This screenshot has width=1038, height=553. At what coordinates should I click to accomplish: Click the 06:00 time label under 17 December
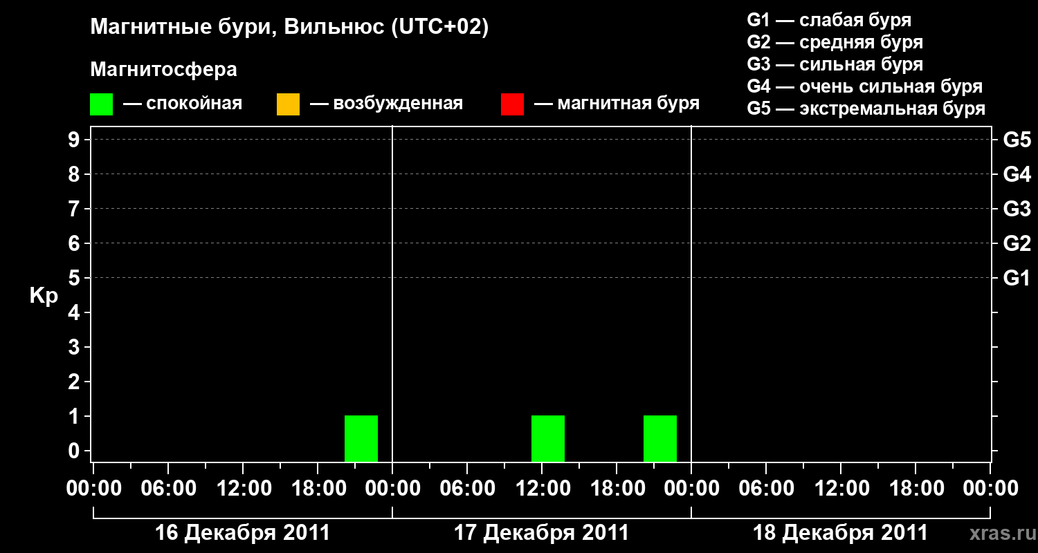tap(467, 488)
